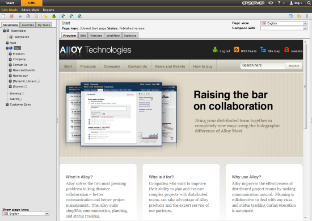Viewport: 312px width, 221px height.
Task: Click the red 'a' svenska language icon
Action: [286, 49]
